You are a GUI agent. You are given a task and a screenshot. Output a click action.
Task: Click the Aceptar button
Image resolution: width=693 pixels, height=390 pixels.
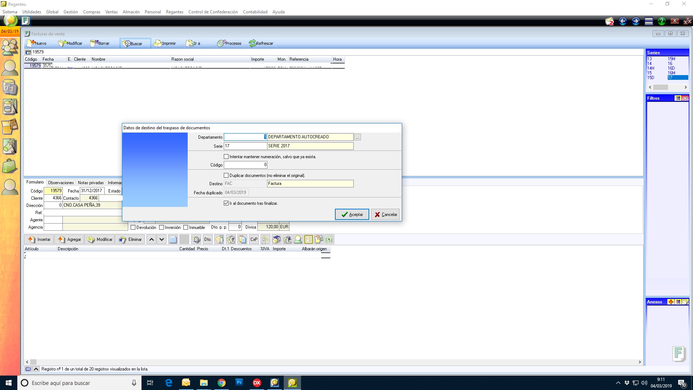click(x=352, y=214)
